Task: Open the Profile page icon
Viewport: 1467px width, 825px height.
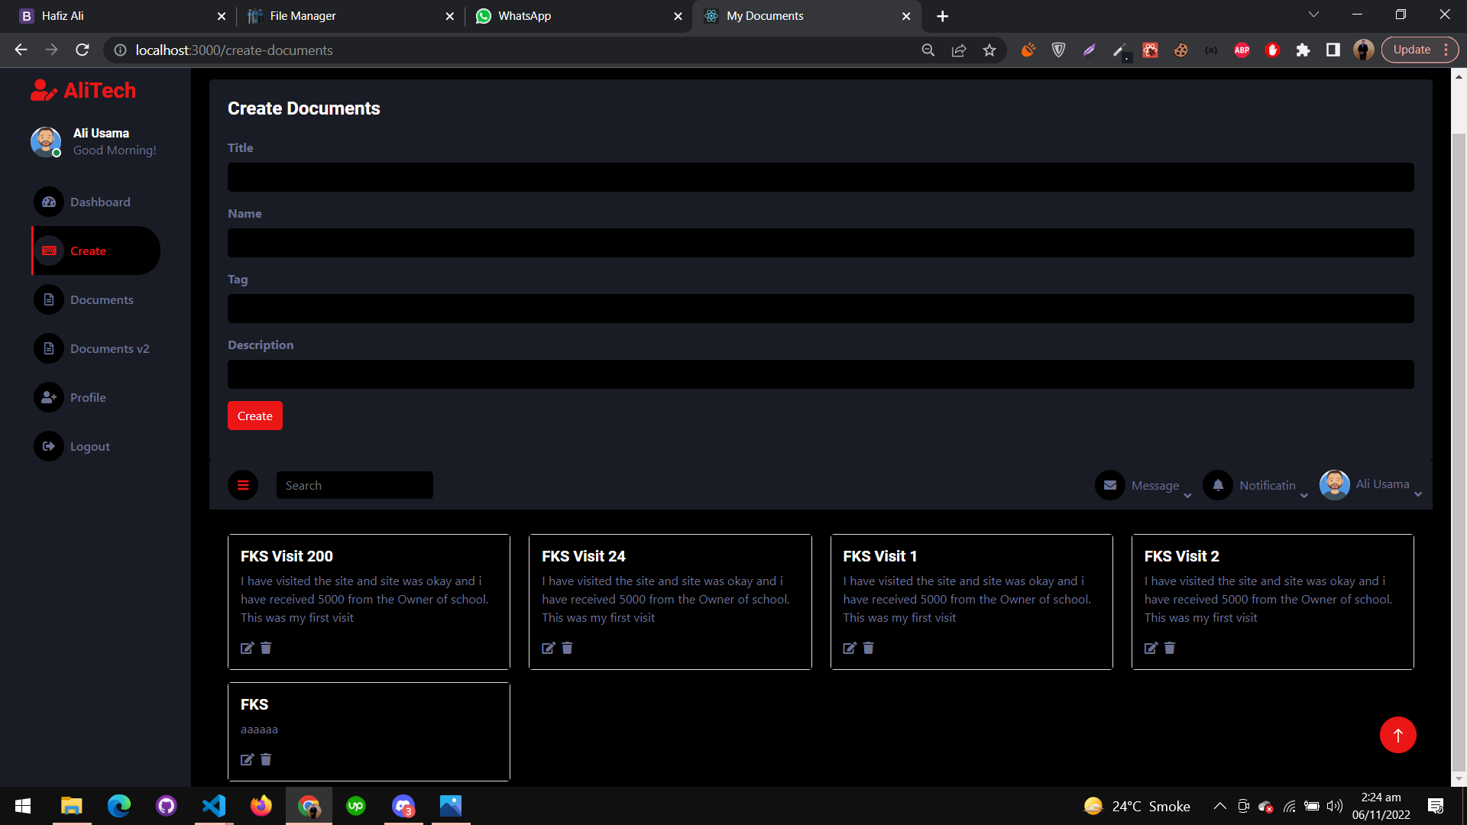Action: [49, 397]
